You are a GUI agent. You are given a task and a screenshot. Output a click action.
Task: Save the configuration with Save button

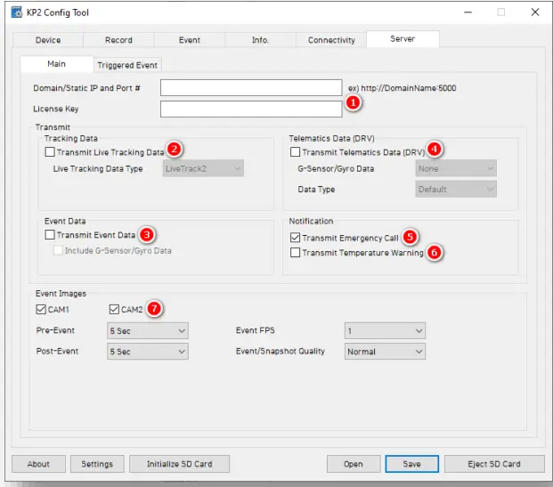[412, 464]
